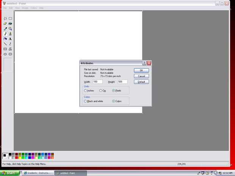235x176 pixels.
Task: Pick the lime green palette swatch
Action: coord(23,157)
